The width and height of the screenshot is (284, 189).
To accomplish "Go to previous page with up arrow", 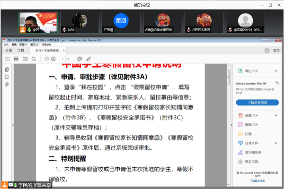I will [x=46, y=59].
